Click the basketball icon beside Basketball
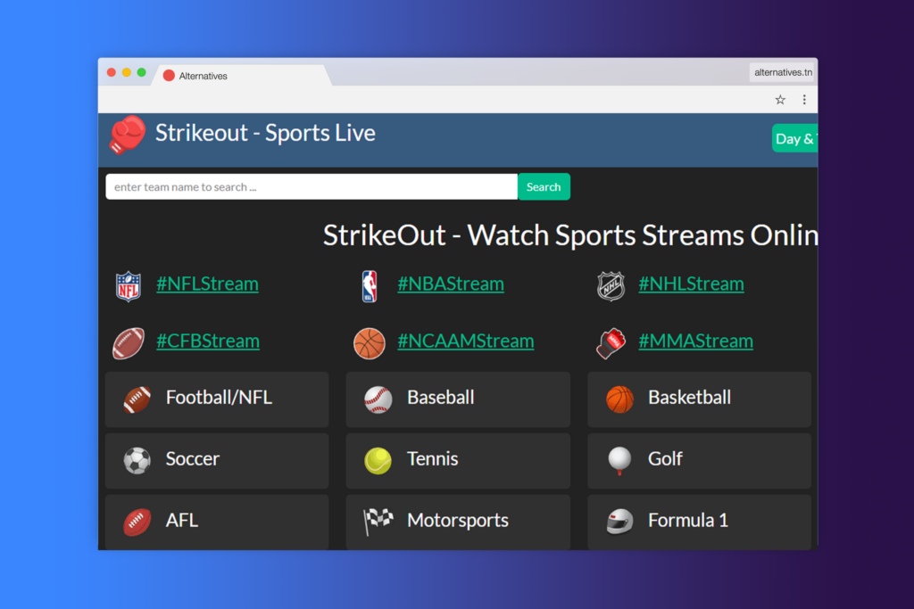914x609 pixels. (x=619, y=400)
